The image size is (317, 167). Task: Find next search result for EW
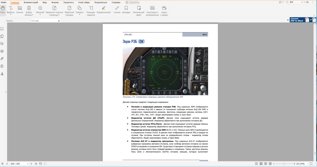coord(305,2)
